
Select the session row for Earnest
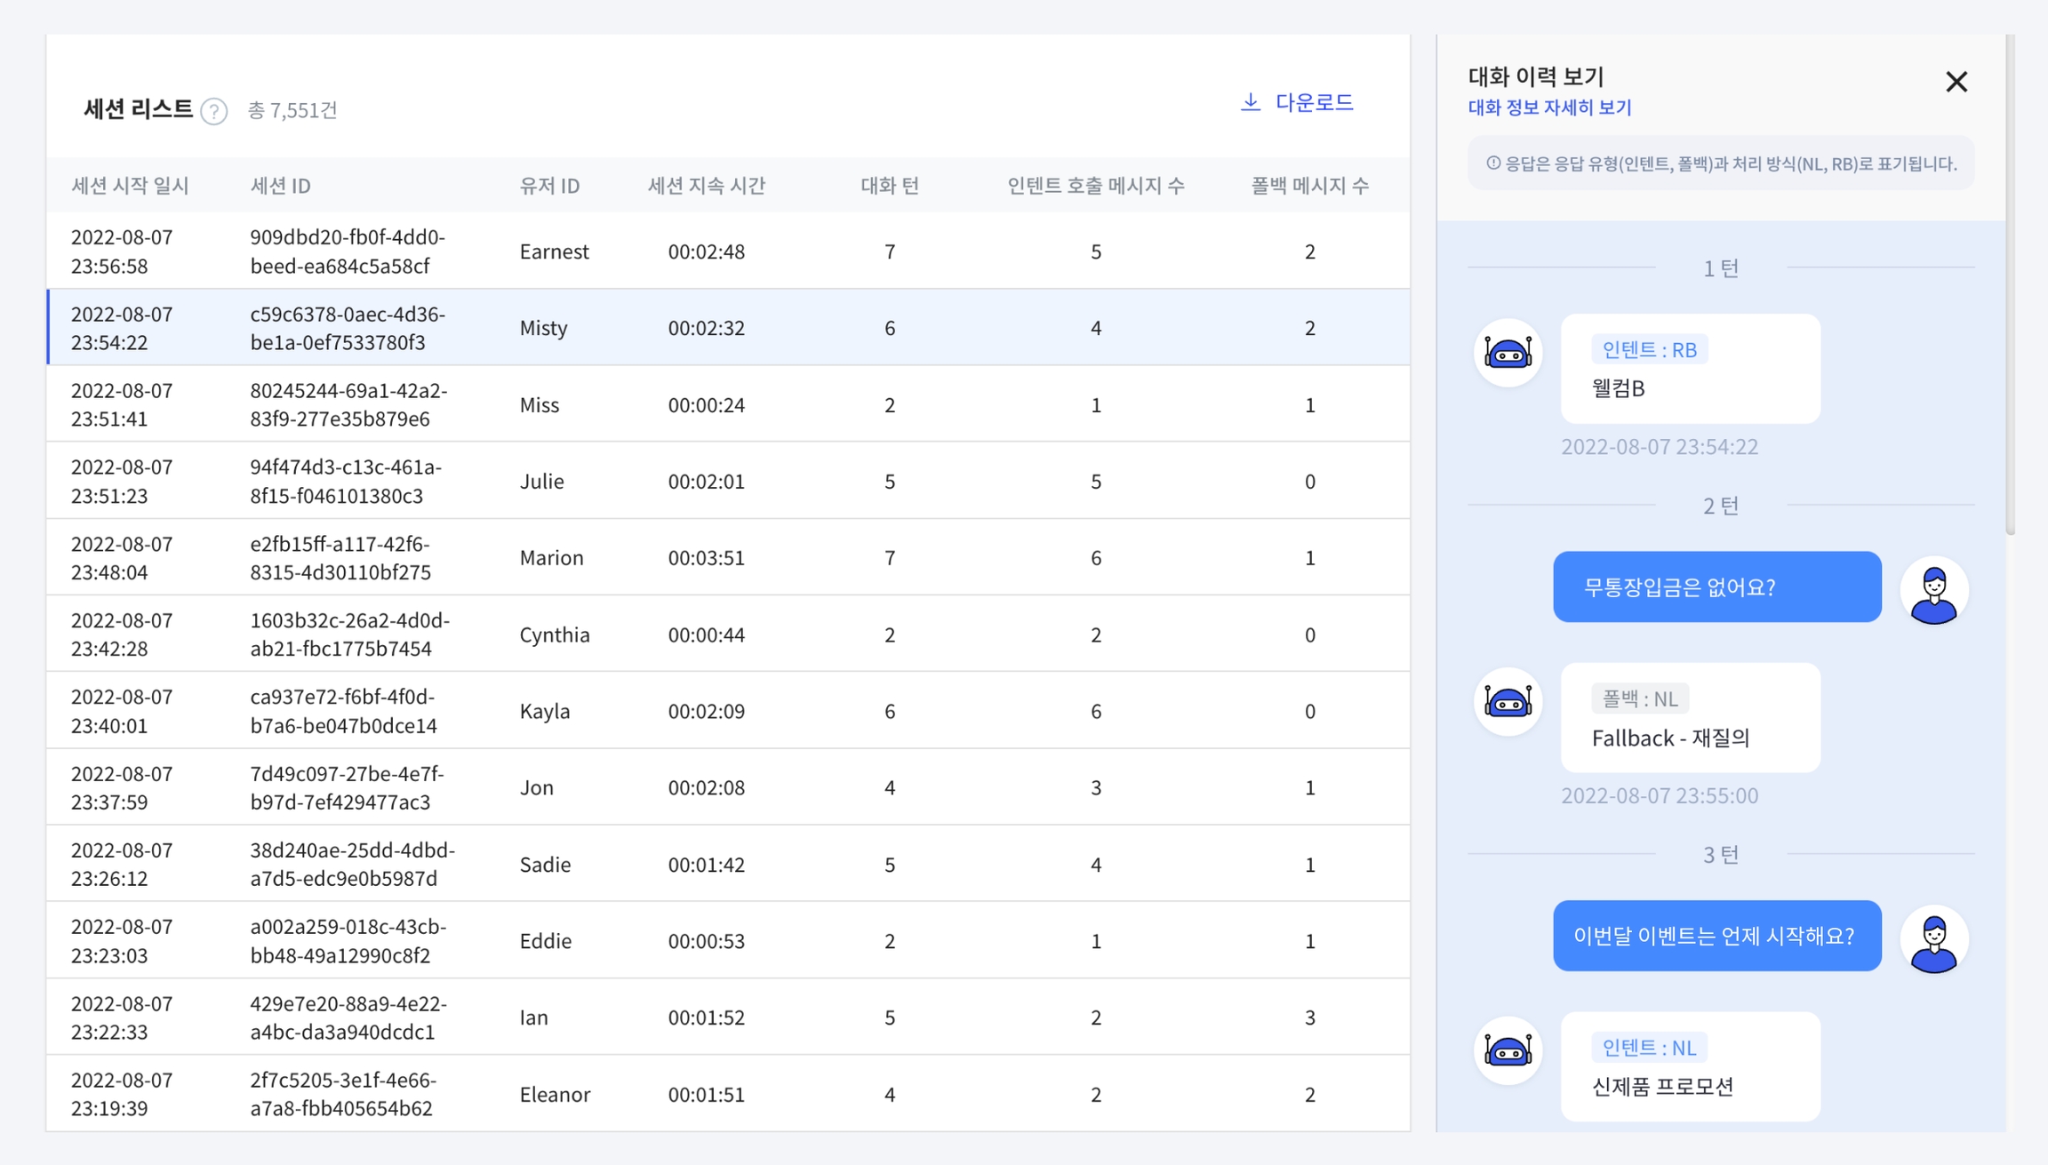point(727,251)
